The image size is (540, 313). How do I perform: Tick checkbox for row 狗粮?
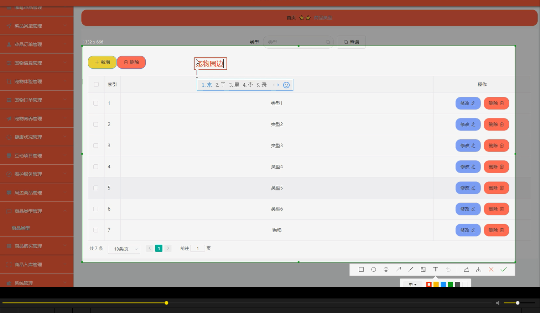96,230
